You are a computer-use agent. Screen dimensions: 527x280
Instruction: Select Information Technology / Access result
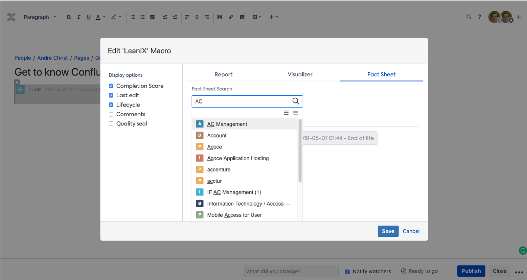(x=244, y=204)
